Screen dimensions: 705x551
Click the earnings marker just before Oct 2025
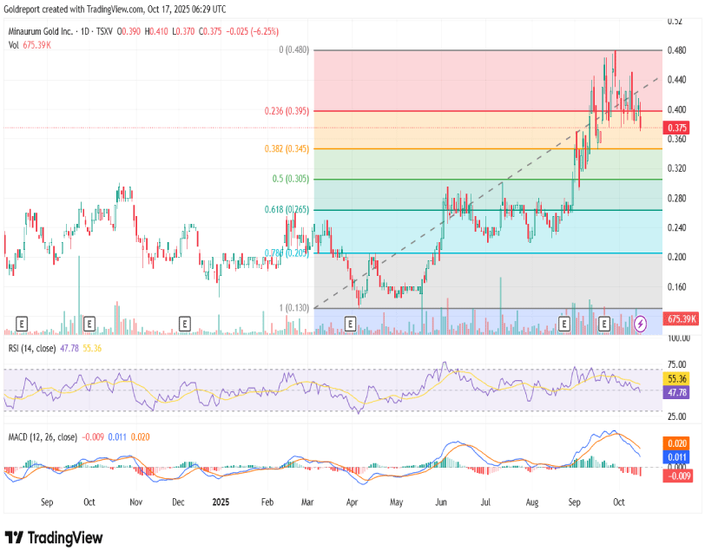(x=605, y=323)
